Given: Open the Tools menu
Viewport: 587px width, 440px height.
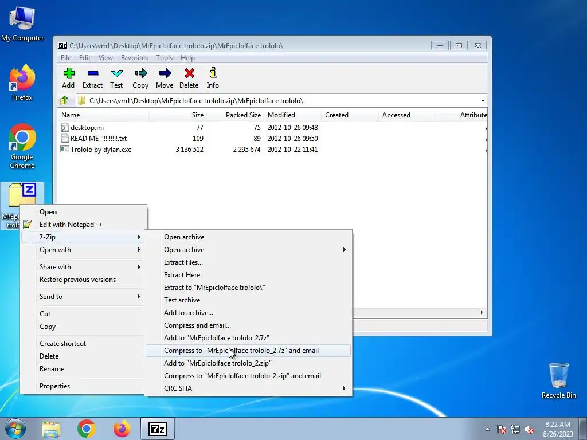Looking at the screenshot, I should coord(165,58).
